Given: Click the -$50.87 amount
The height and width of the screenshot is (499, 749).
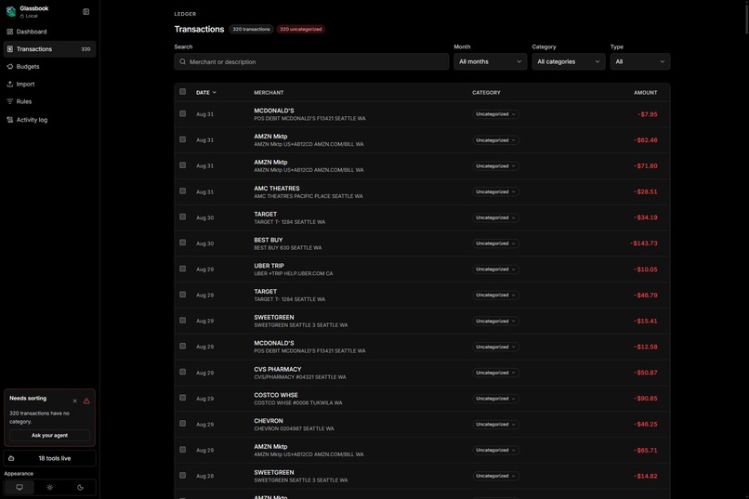Looking at the screenshot, I should point(646,373).
